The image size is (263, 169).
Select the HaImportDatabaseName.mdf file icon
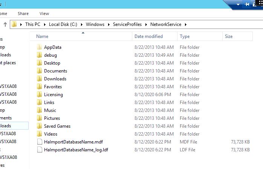pyautogui.click(x=40, y=142)
